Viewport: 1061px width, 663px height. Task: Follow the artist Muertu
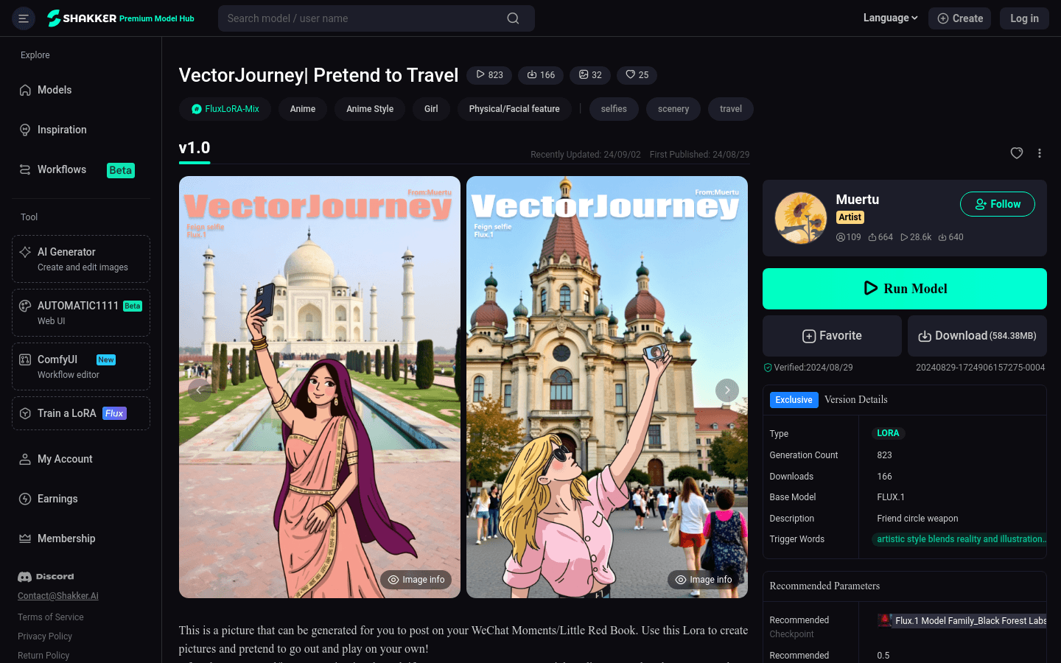tap(998, 204)
